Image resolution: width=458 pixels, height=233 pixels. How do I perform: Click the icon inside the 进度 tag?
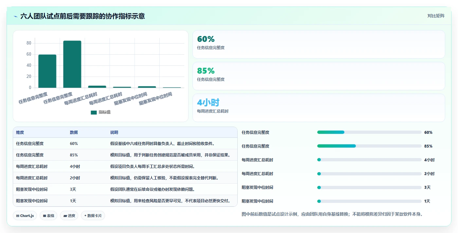point(65,216)
